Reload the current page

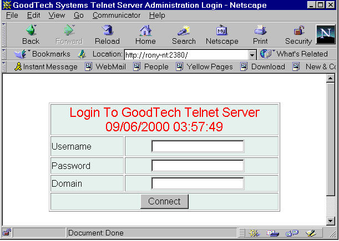point(107,34)
